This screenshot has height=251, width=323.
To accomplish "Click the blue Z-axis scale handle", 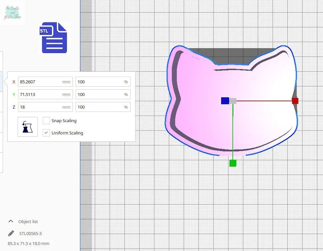I will tap(225, 101).
